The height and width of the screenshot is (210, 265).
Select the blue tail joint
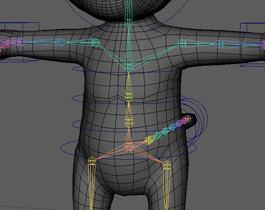click(172, 127)
